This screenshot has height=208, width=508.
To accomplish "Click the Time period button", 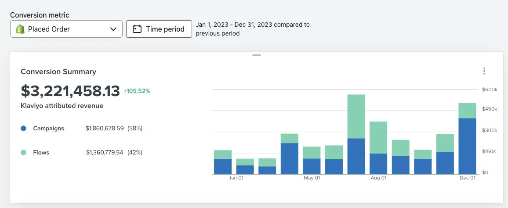I will [x=159, y=29].
